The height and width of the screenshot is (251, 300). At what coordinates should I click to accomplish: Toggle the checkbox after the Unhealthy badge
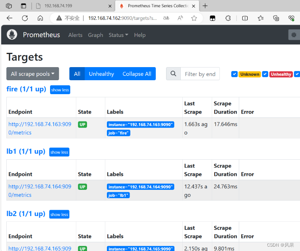[x=297, y=74]
